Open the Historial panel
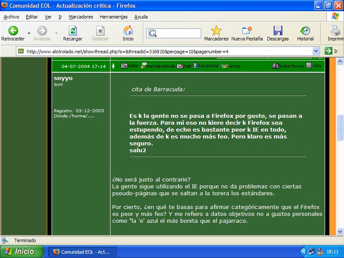The width and height of the screenshot is (344, 258). click(x=305, y=34)
